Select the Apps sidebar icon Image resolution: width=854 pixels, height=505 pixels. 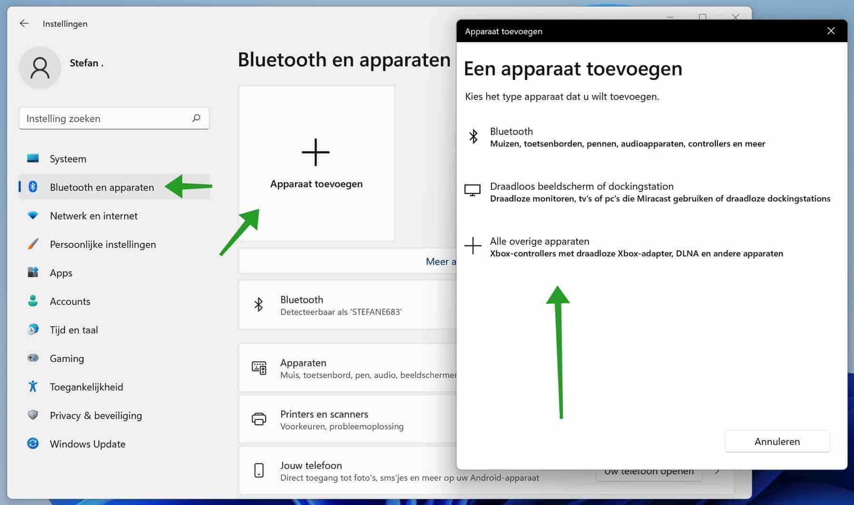32,272
